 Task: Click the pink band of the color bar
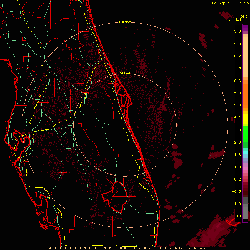coord(245,168)
